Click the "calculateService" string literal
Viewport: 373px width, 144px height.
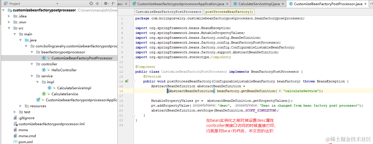point(301,91)
